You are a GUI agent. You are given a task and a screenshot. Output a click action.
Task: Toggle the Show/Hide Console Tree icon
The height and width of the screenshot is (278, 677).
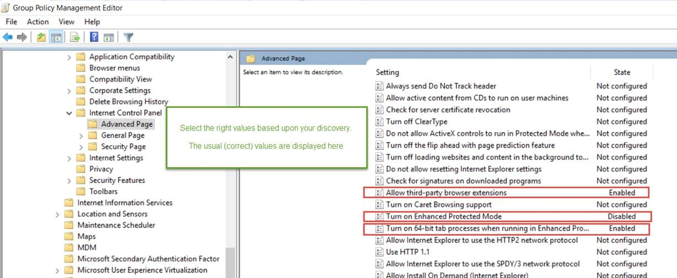tap(56, 37)
